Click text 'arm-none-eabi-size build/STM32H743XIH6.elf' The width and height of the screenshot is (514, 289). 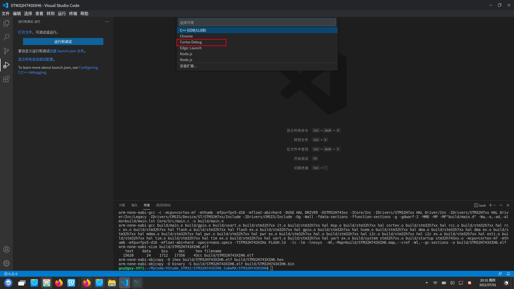[164, 247]
